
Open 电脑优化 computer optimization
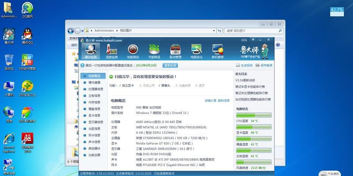tap(196, 51)
